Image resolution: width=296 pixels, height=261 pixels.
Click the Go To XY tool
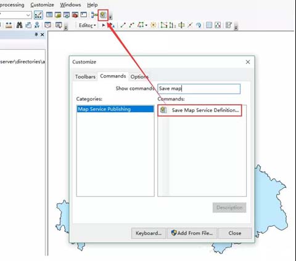(x=37, y=25)
